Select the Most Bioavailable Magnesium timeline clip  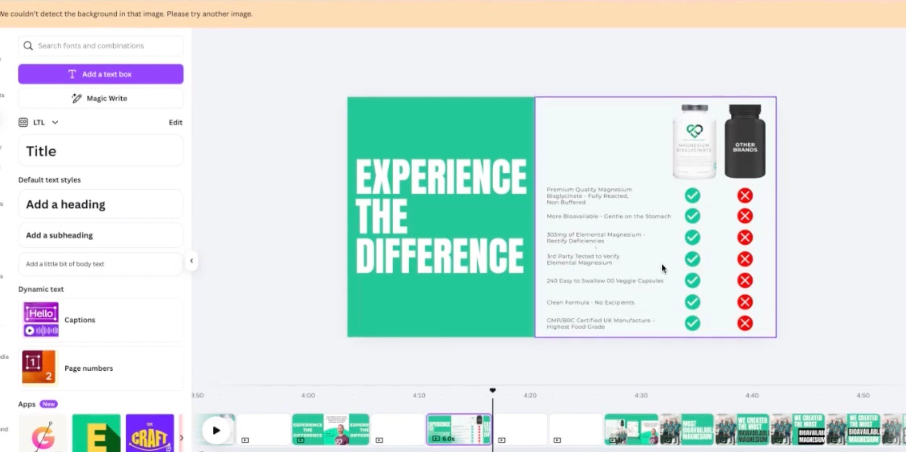pos(687,429)
